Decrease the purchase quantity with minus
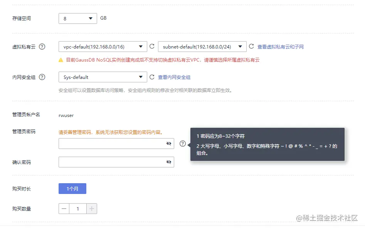 coord(64,209)
